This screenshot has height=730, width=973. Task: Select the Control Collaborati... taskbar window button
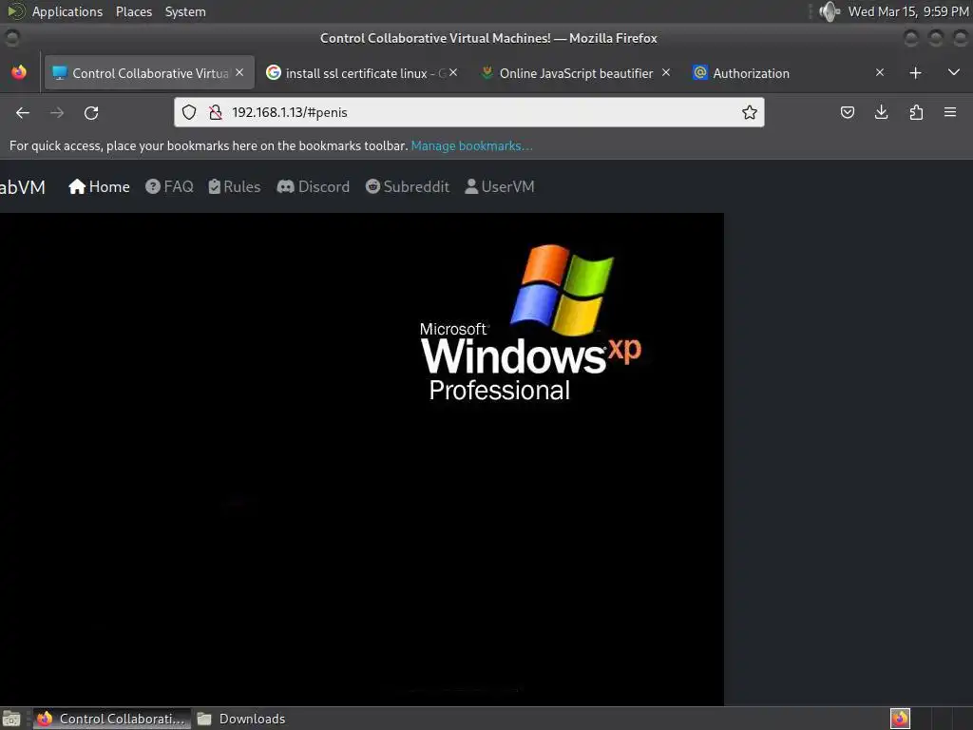[x=112, y=719]
